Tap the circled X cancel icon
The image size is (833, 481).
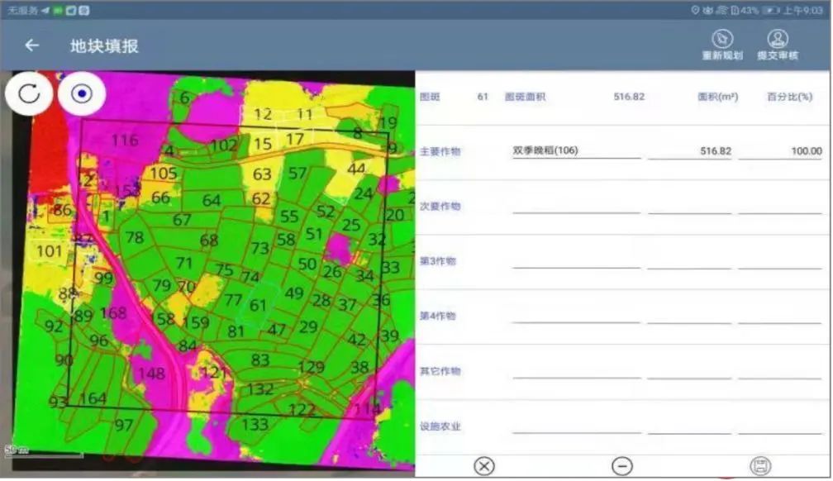484,466
